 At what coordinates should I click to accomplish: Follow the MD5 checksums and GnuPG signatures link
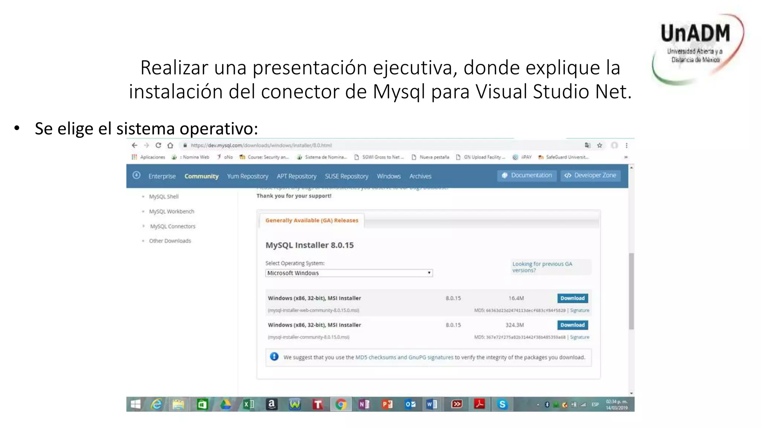tap(404, 357)
